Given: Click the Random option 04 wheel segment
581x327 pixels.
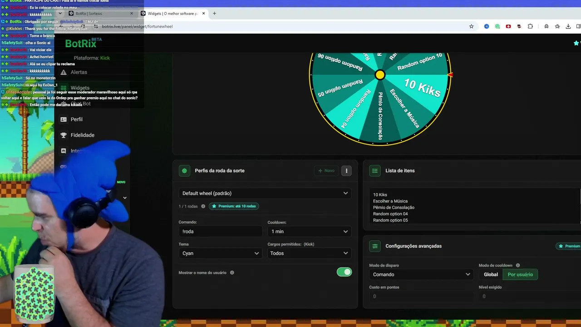Looking at the screenshot, I should [x=356, y=109].
